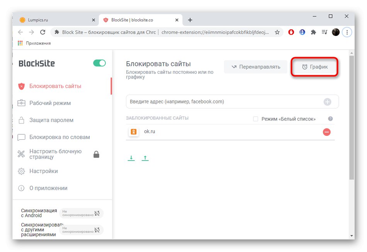Click the Не синхронизировано badge for Android sync
Viewport: 367px width, 252px height.
click(81, 213)
